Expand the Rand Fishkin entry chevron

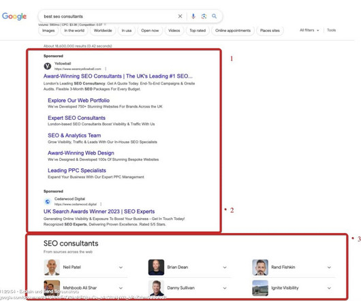pyautogui.click(x=329, y=268)
